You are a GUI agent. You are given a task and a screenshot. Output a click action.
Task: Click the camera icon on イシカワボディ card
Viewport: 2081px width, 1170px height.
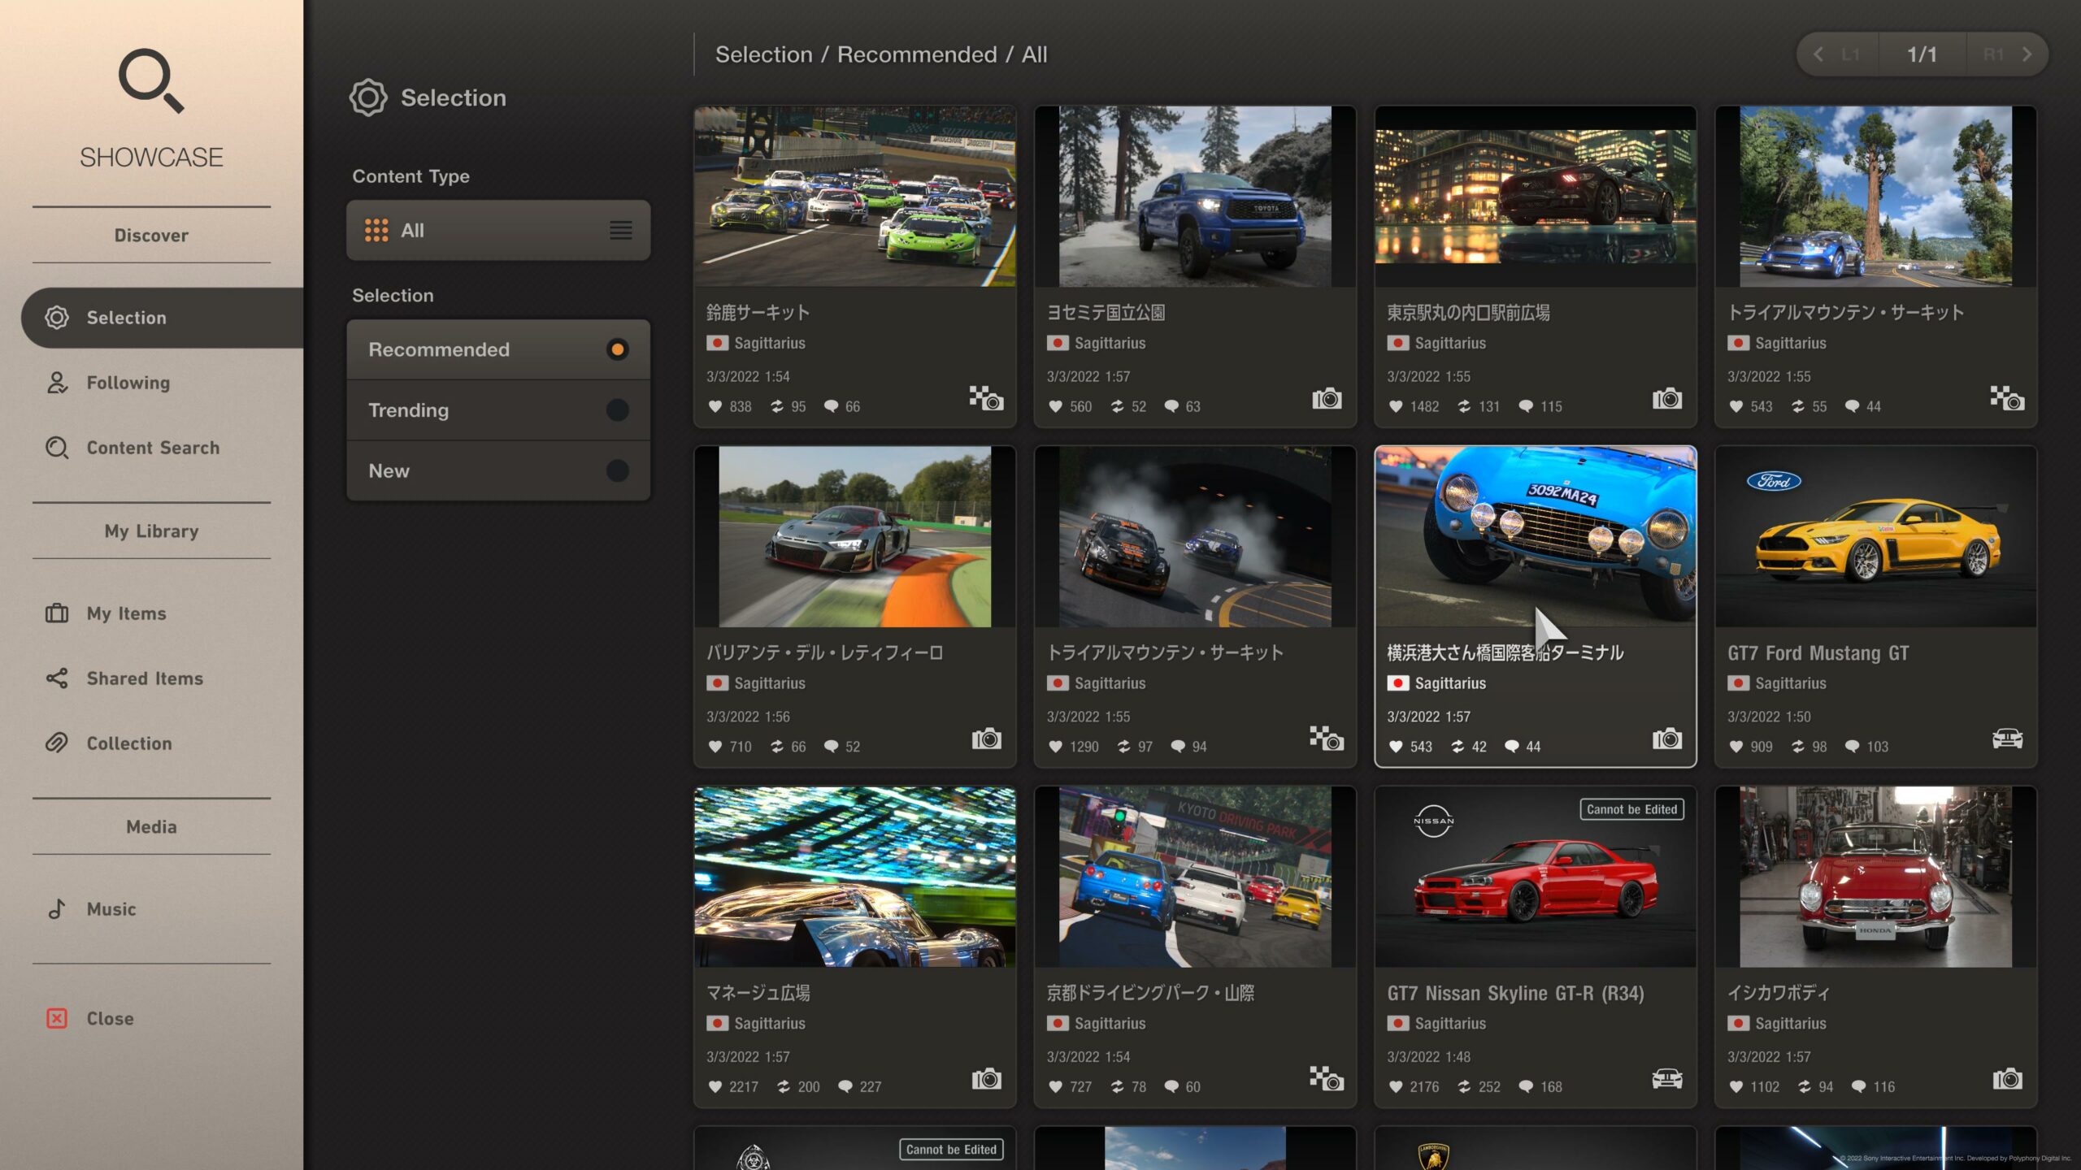click(x=2008, y=1079)
